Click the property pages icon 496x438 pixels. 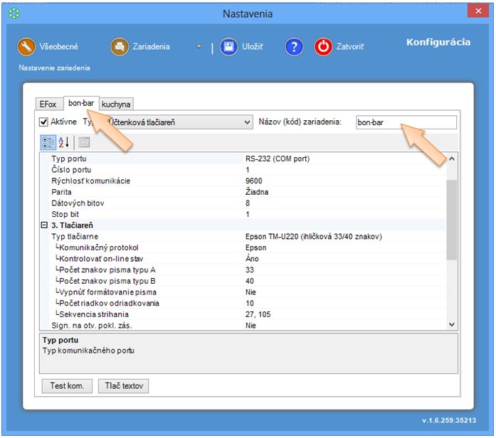coord(84,142)
